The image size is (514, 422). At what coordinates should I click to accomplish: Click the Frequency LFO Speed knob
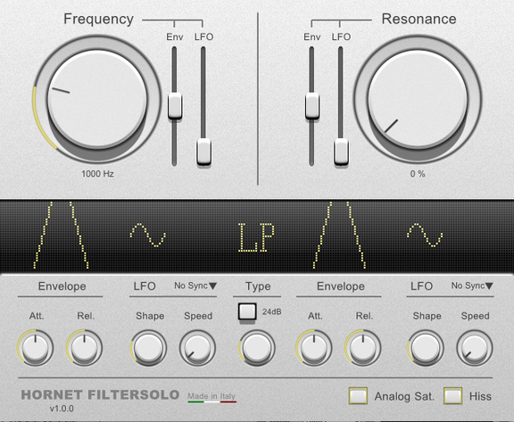tap(197, 348)
